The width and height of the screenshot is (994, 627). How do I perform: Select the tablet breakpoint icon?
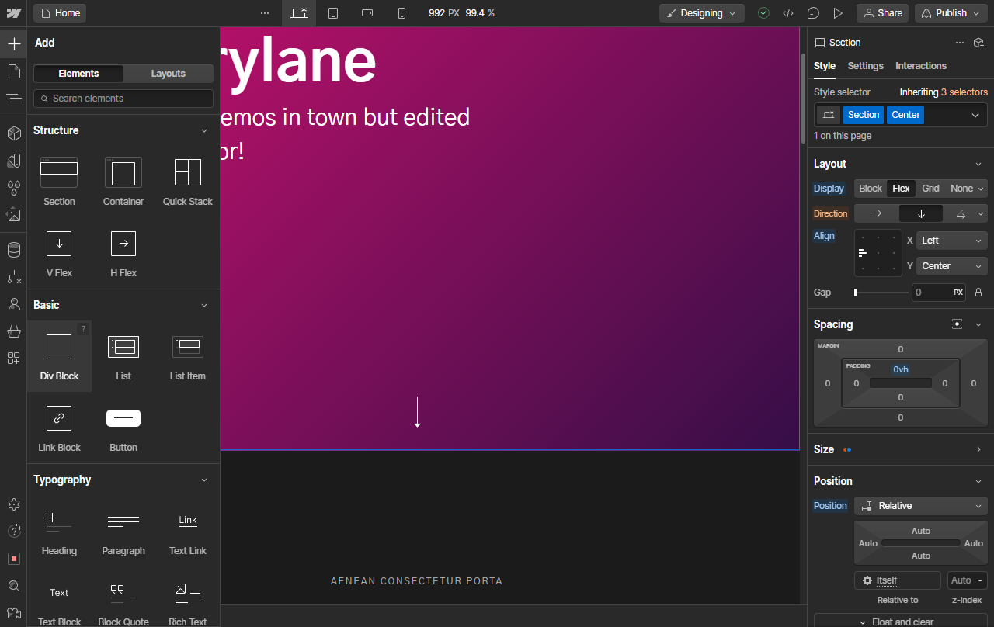coord(333,13)
